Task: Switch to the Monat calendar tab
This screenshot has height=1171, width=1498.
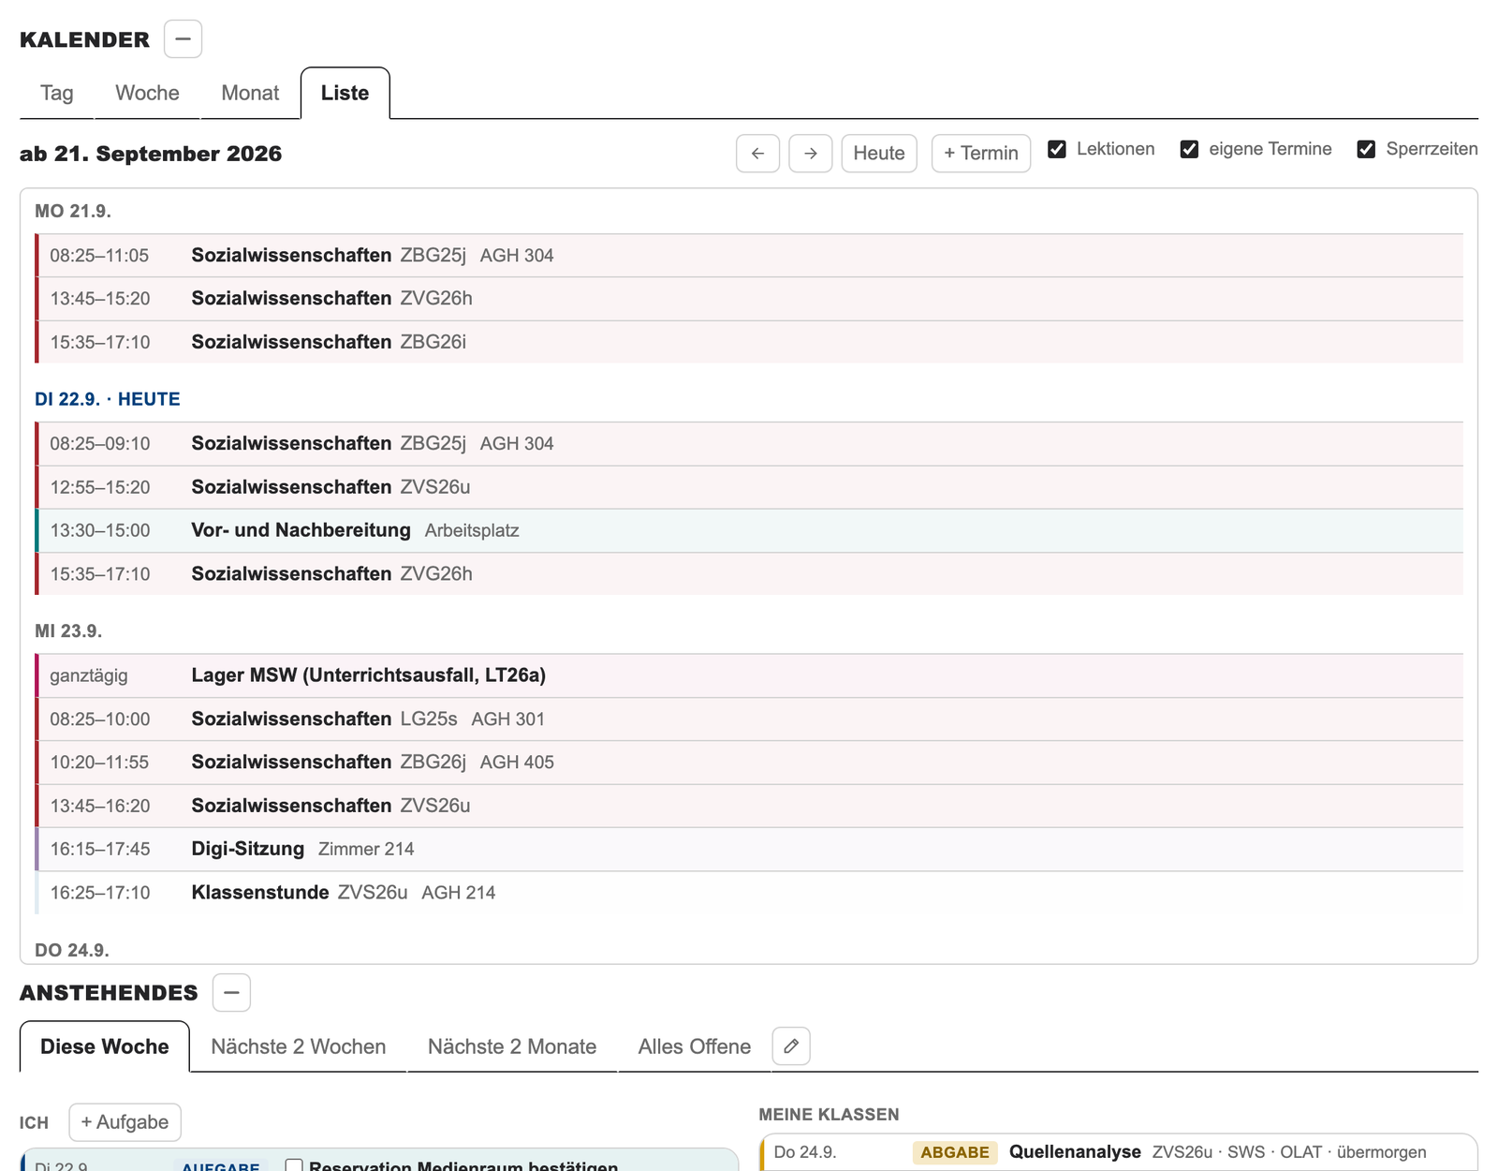Action: [250, 93]
